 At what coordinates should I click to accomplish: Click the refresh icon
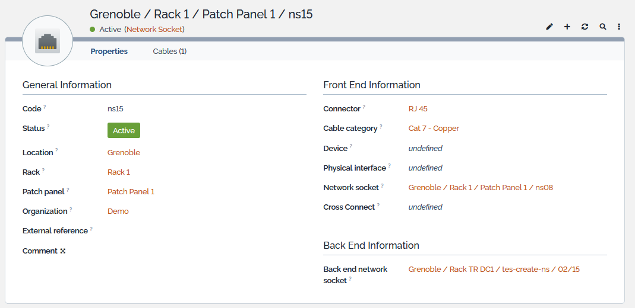click(585, 27)
